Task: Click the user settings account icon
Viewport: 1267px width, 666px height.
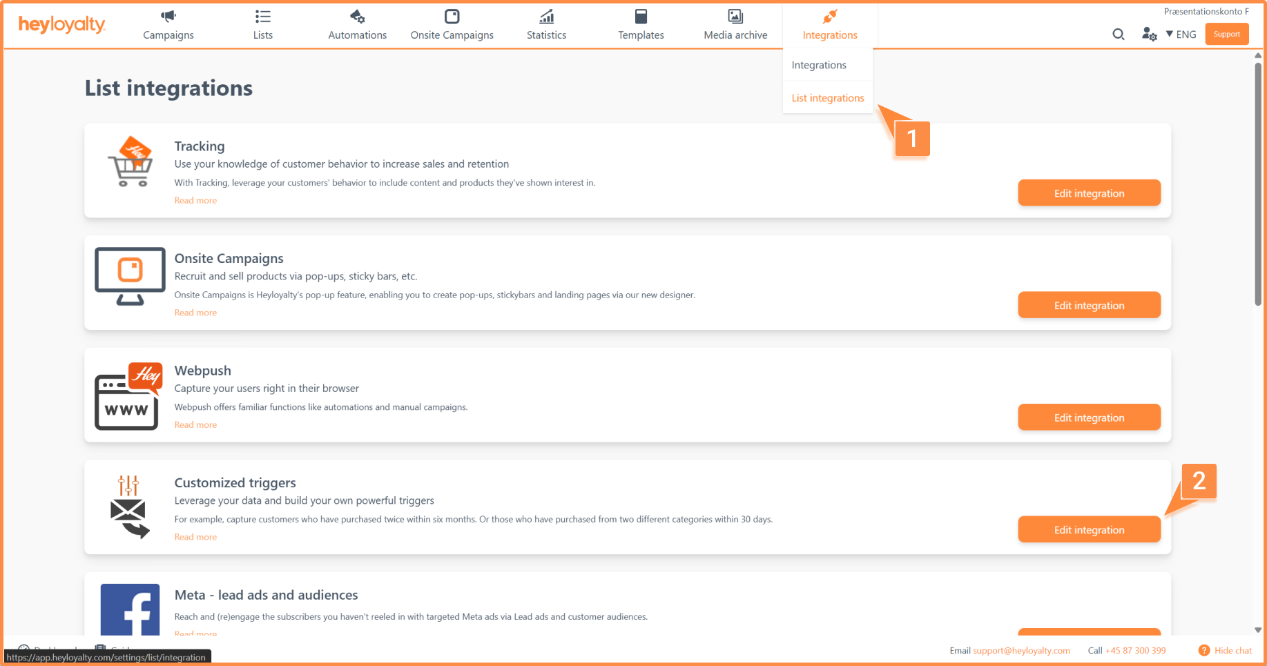Action: (1149, 35)
